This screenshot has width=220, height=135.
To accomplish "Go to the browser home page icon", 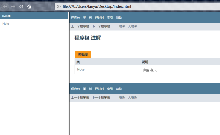I will pos(29,6).
